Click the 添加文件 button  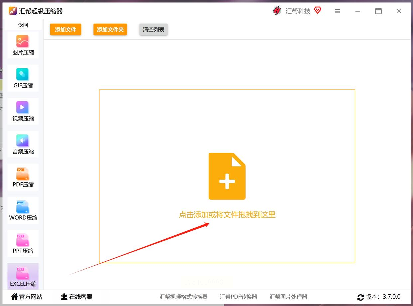(66, 29)
